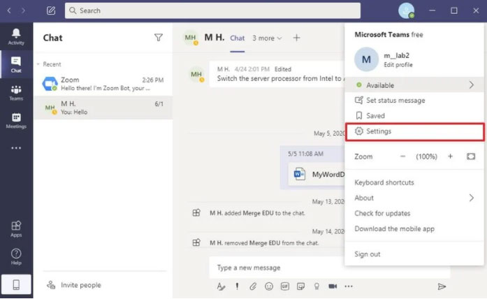487x299 pixels.
Task: Expand the About submenu
Action: [470, 198]
